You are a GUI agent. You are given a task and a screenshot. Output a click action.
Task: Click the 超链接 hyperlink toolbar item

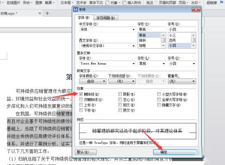pos(211,3)
